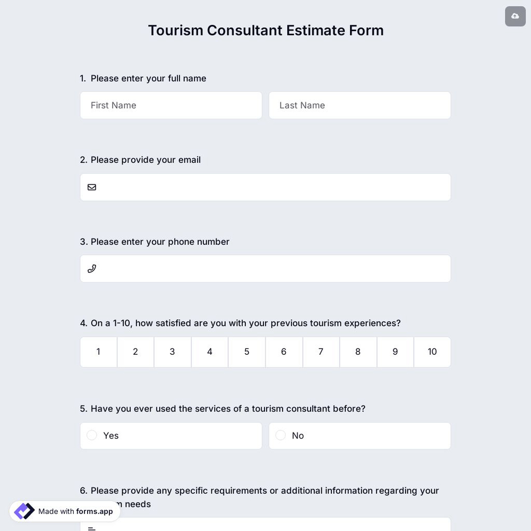The width and height of the screenshot is (531, 531).
Task: Open the forms.app link in the badge
Action: click(93, 511)
